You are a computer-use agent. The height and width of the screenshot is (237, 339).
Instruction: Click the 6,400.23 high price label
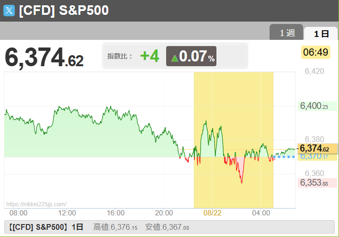[317, 106]
